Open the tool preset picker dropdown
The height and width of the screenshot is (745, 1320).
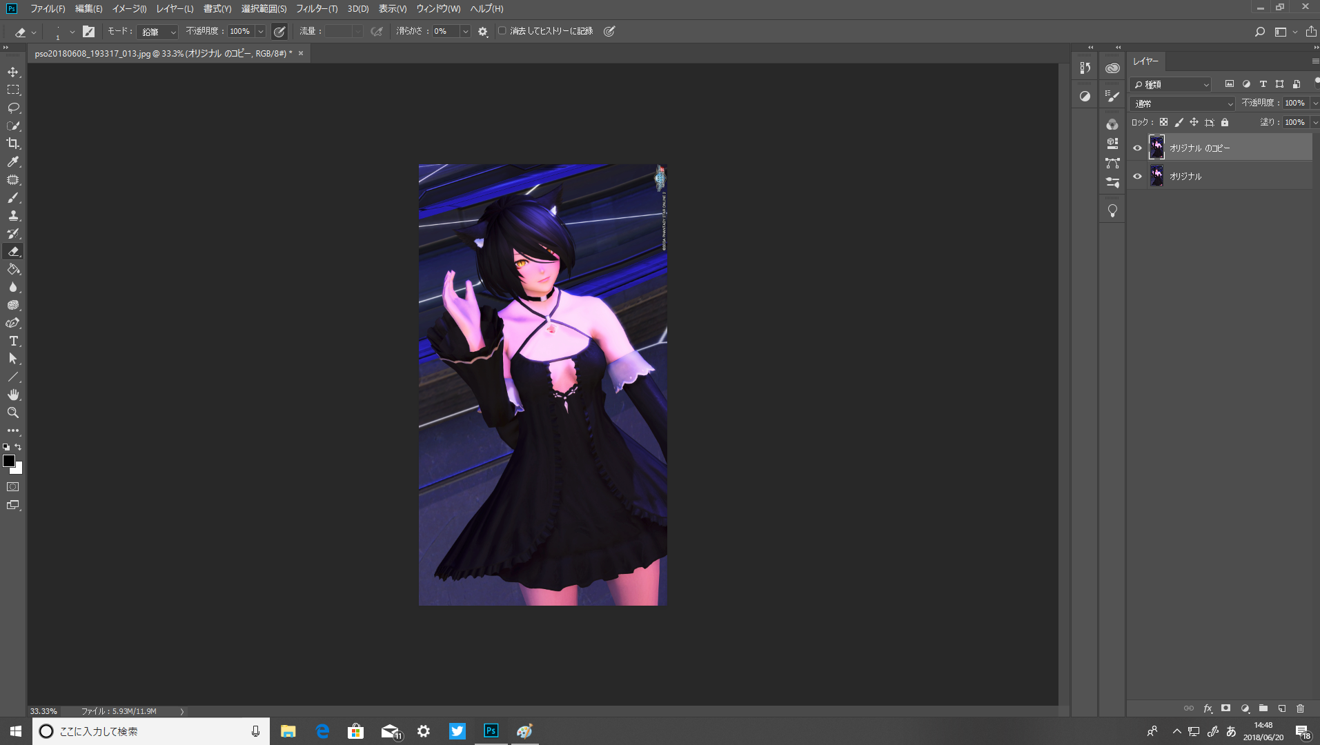[33, 32]
